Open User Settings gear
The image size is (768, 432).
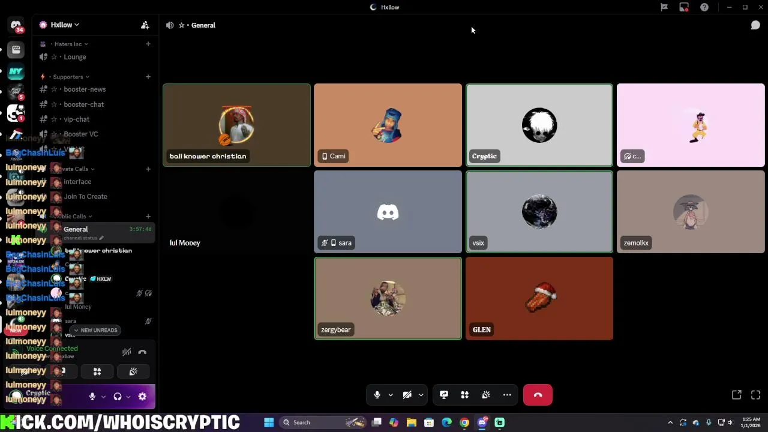142,397
